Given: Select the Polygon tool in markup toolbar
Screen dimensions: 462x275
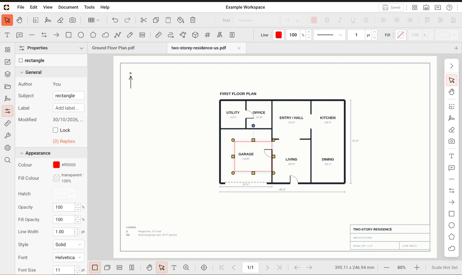Looking at the screenshot, I should (x=93, y=35).
